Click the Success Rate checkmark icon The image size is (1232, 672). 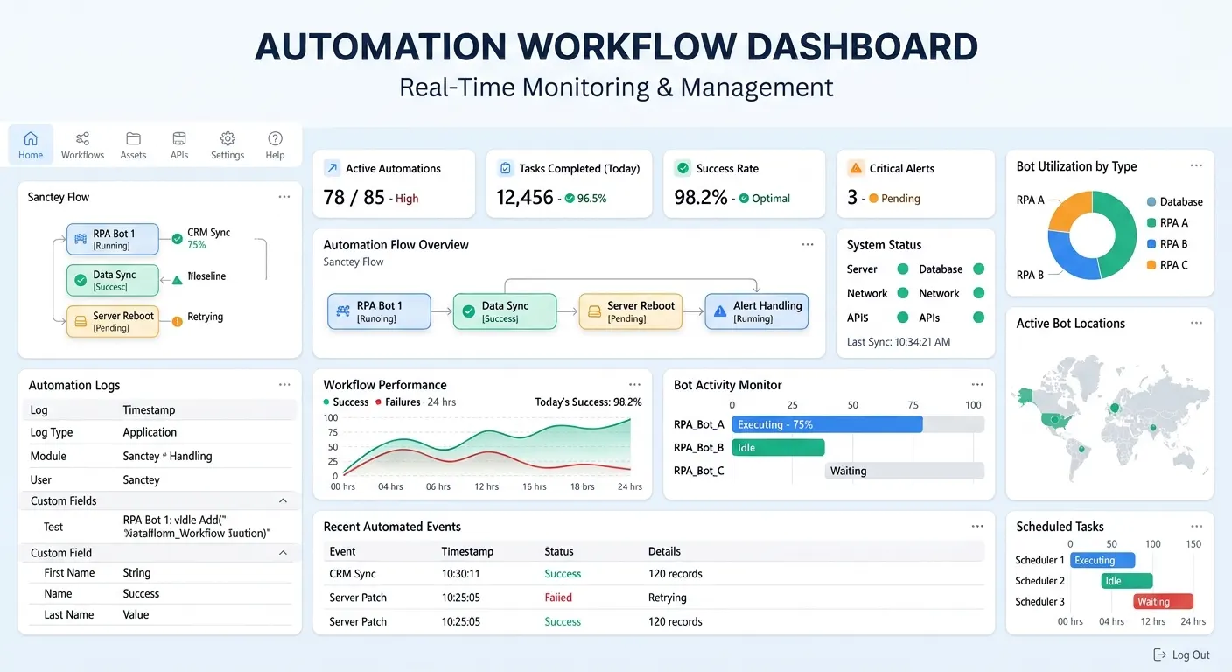(682, 168)
